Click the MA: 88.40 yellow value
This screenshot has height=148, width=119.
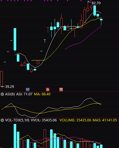(42, 94)
